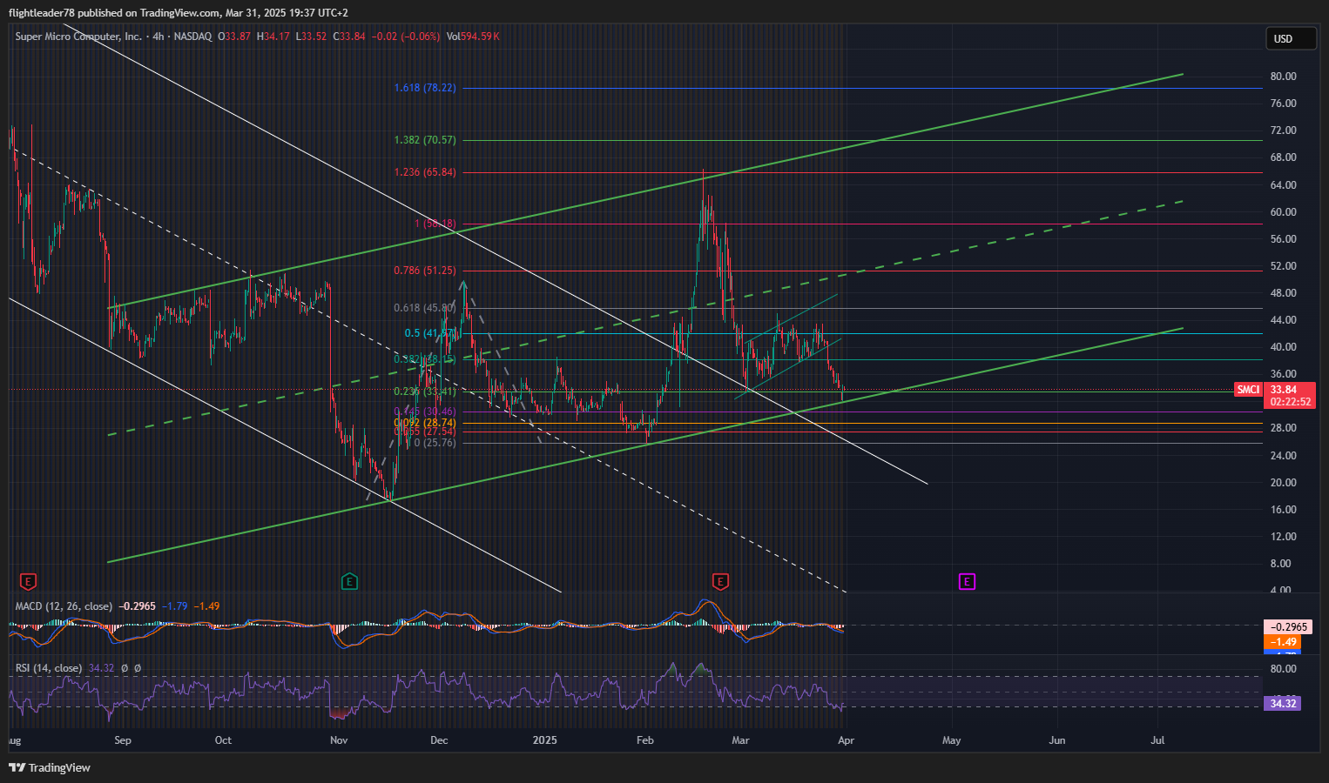Select the RSI (14, close) indicator legend
Image resolution: width=1329 pixels, height=783 pixels.
[49, 668]
